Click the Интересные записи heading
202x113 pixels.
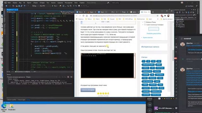pos(150,47)
